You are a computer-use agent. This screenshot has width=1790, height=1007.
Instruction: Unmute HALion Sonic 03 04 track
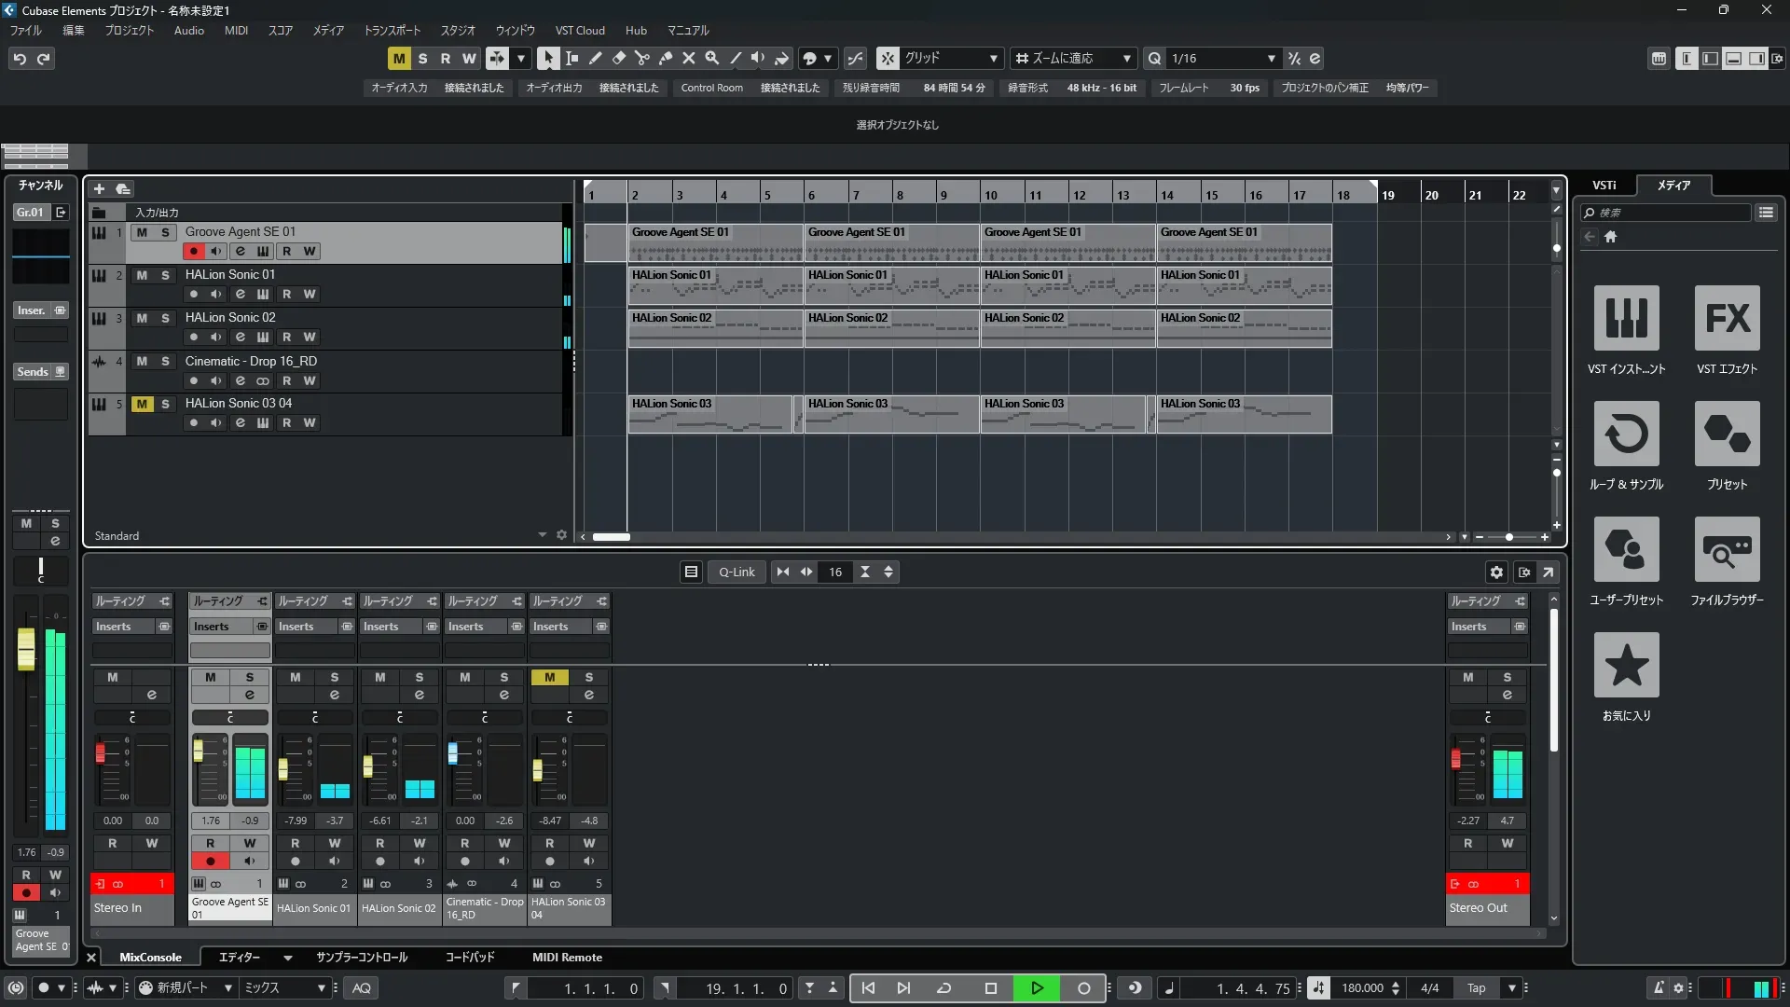click(142, 404)
